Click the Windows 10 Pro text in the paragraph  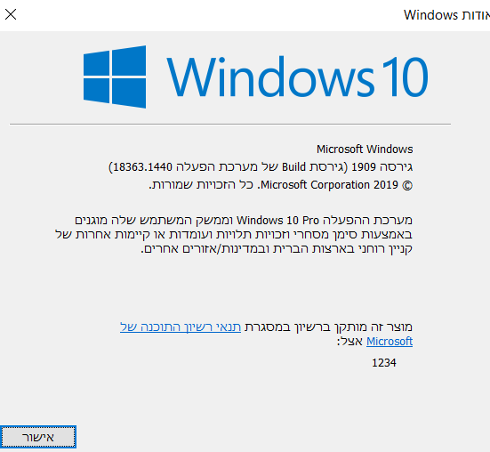(277, 221)
